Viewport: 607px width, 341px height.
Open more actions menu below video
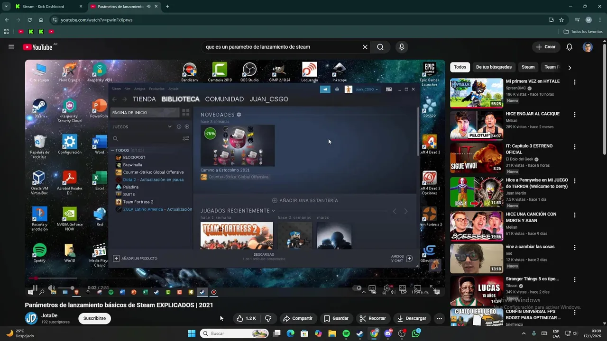click(439, 318)
